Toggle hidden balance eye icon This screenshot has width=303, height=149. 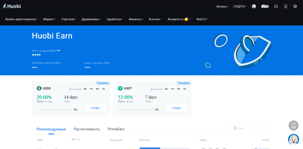point(58,51)
